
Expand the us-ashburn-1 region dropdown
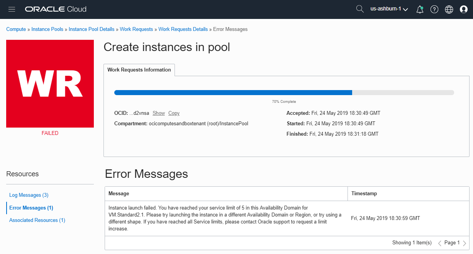point(389,9)
